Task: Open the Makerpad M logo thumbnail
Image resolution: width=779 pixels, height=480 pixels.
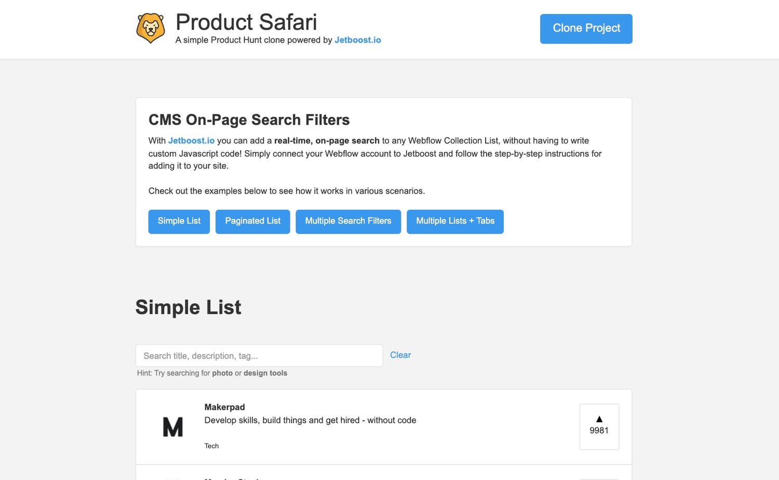Action: tap(173, 427)
